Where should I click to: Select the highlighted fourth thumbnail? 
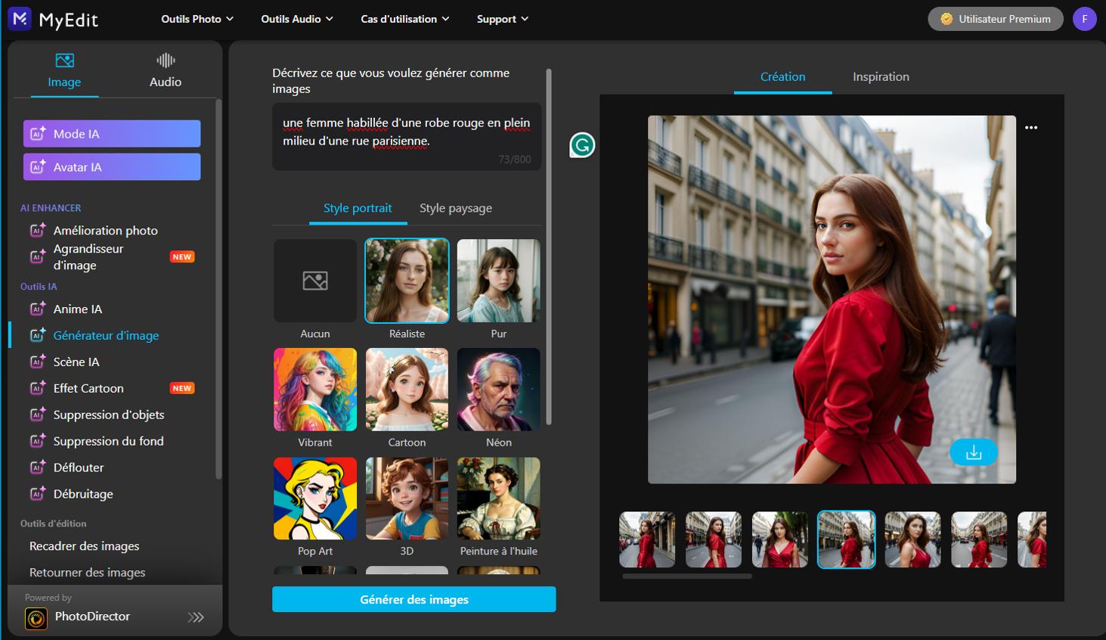pos(847,539)
